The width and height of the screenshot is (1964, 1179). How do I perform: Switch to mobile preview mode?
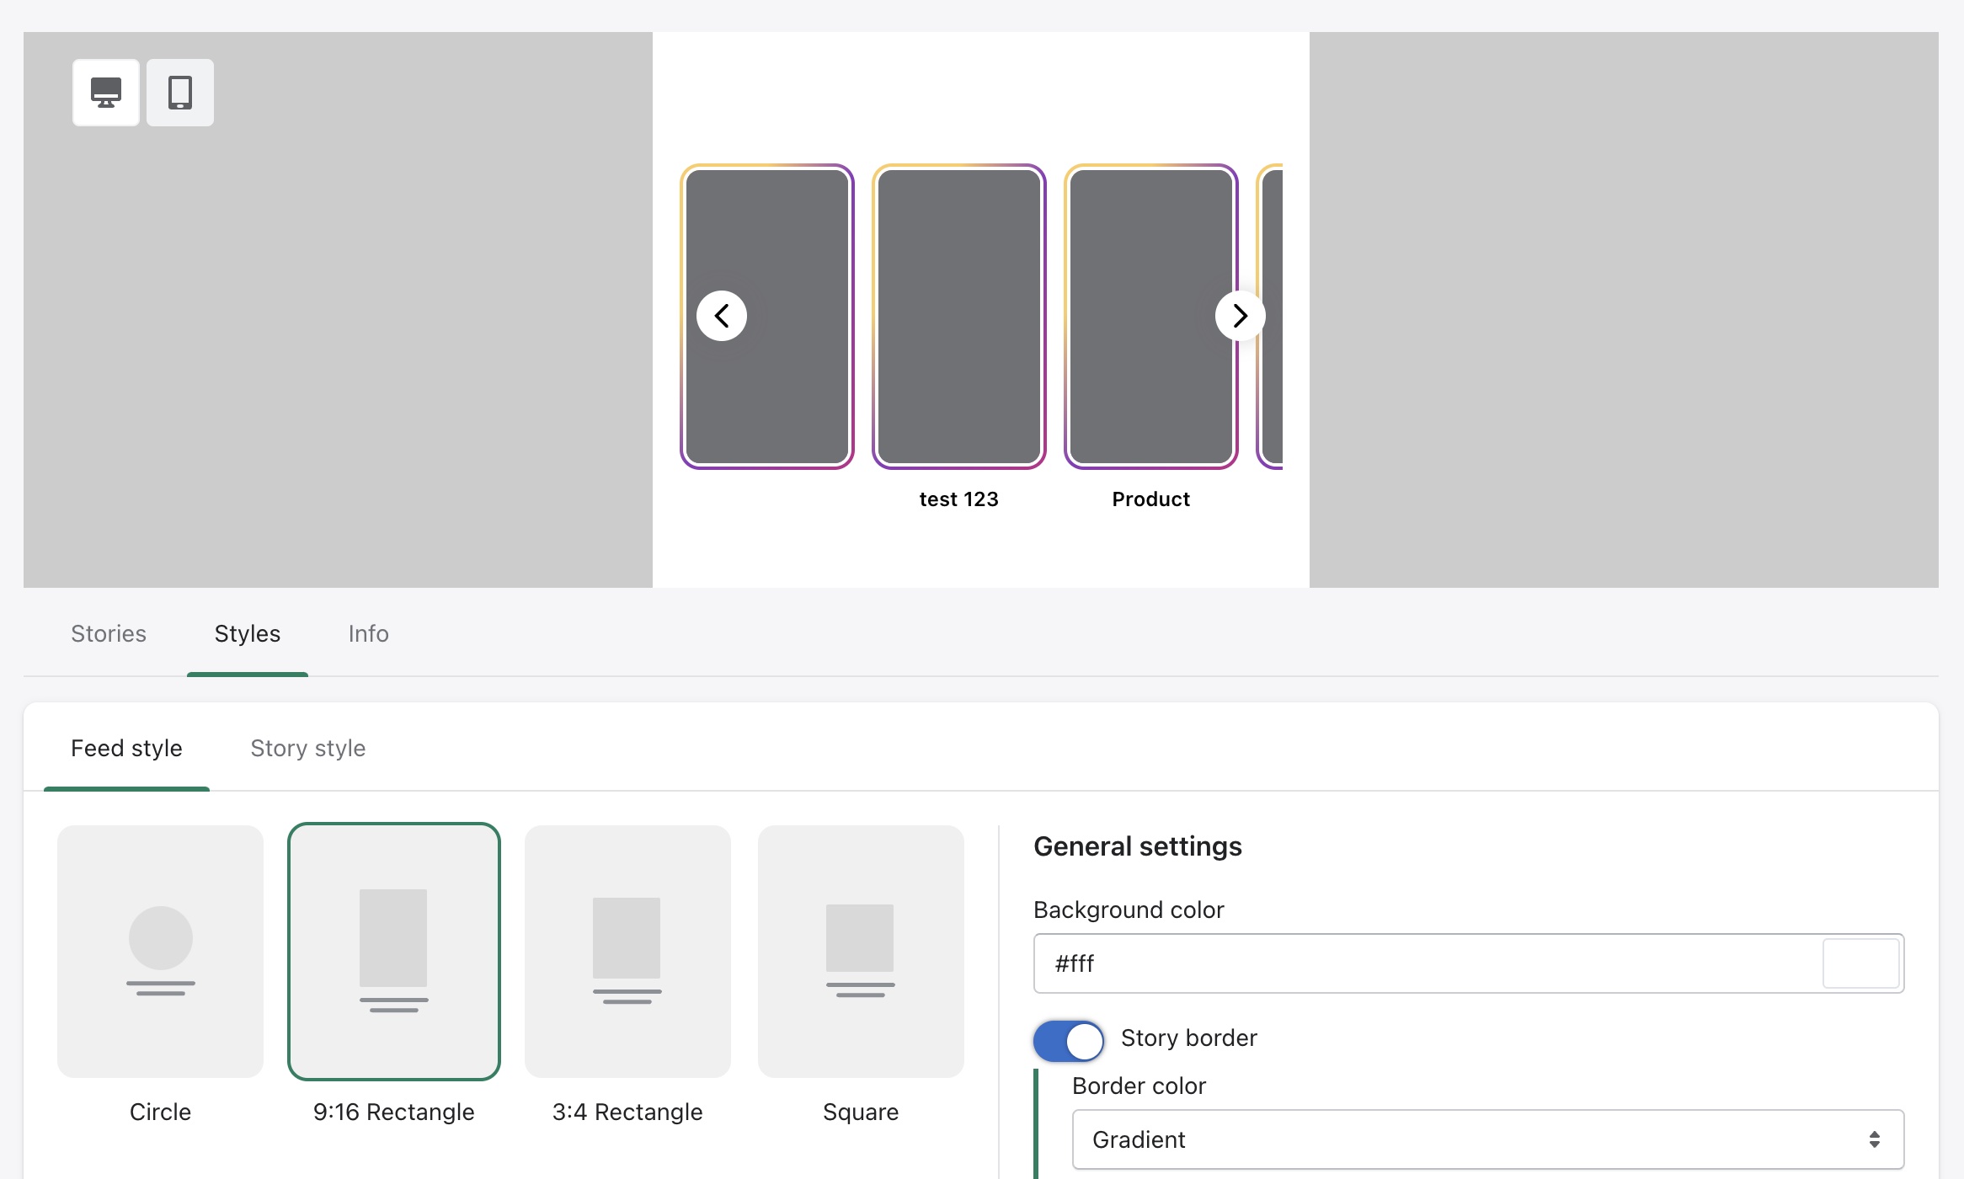(180, 93)
